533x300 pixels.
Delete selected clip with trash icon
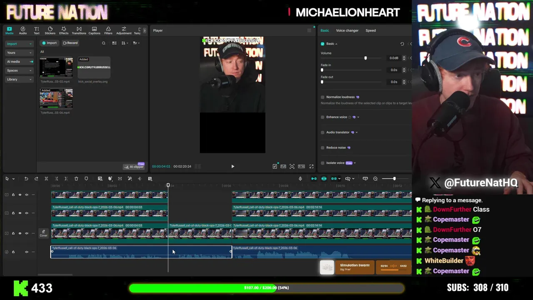click(76, 179)
